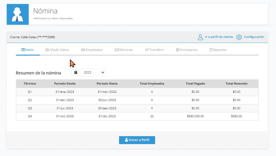
Task: Go to the Empleados tab
Action: click(x=92, y=50)
